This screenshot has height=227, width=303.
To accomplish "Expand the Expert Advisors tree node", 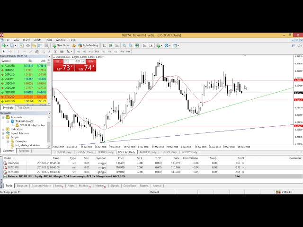I will pos(3,133).
